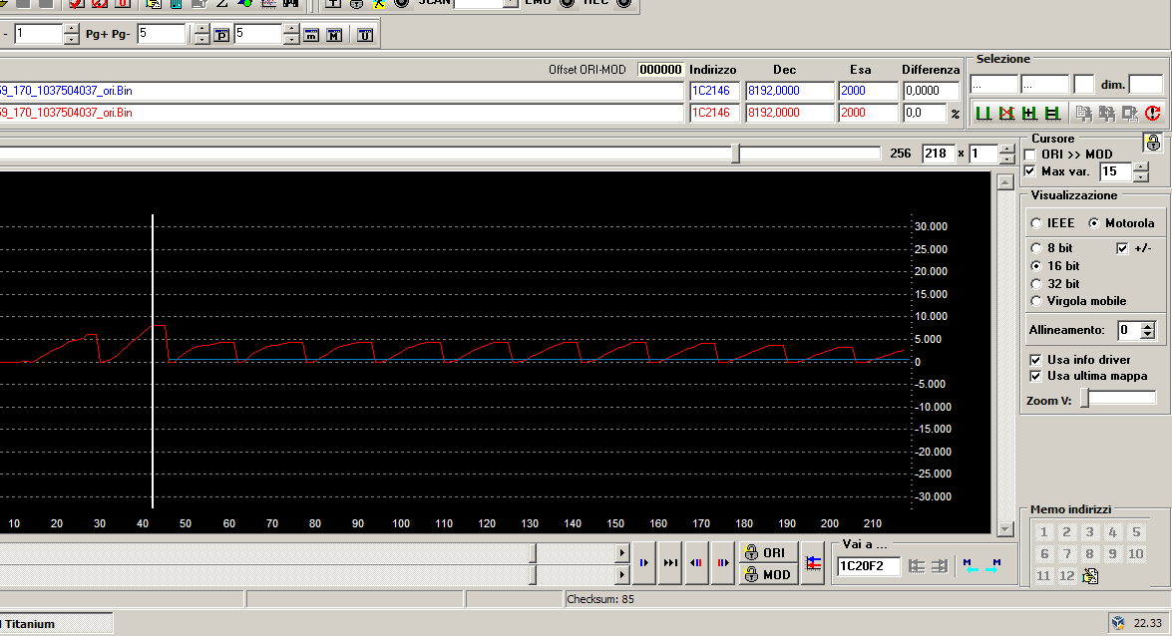This screenshot has width=1172, height=636.
Task: Click memo address button 5
Action: point(1136,532)
